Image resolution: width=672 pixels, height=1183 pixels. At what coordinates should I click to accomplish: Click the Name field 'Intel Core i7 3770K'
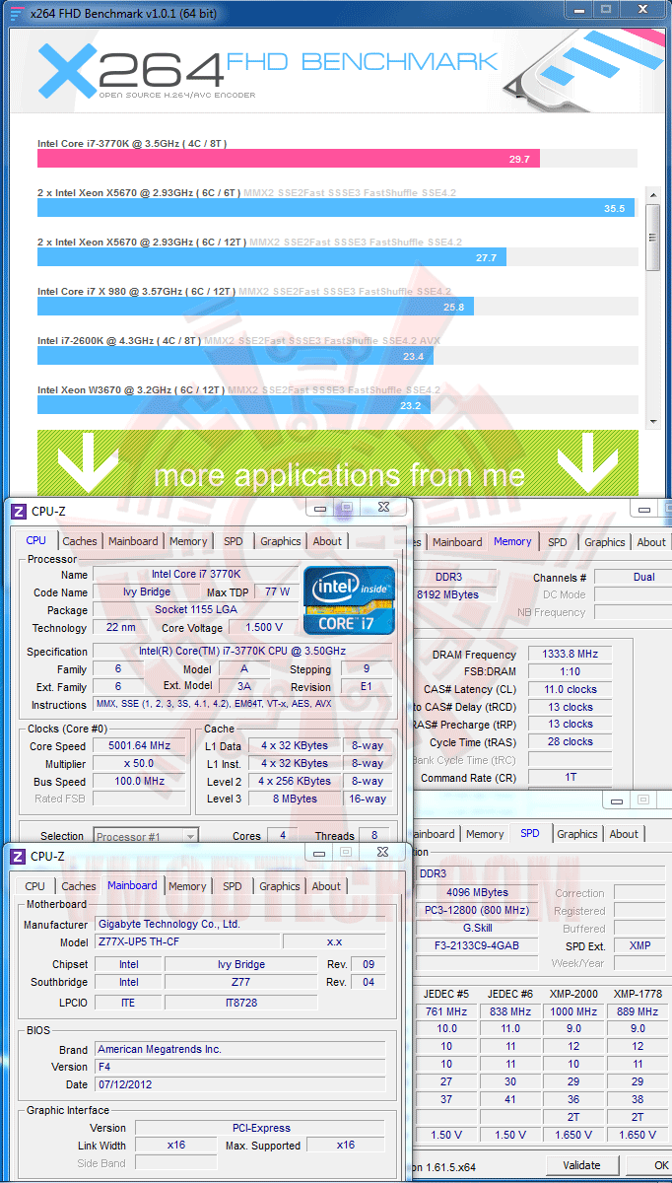click(195, 575)
